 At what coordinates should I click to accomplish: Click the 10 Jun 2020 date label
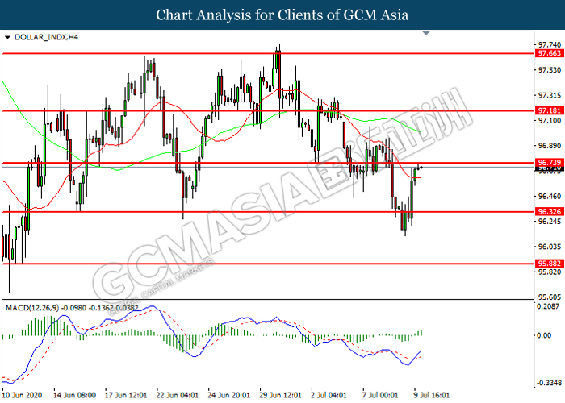22,395
